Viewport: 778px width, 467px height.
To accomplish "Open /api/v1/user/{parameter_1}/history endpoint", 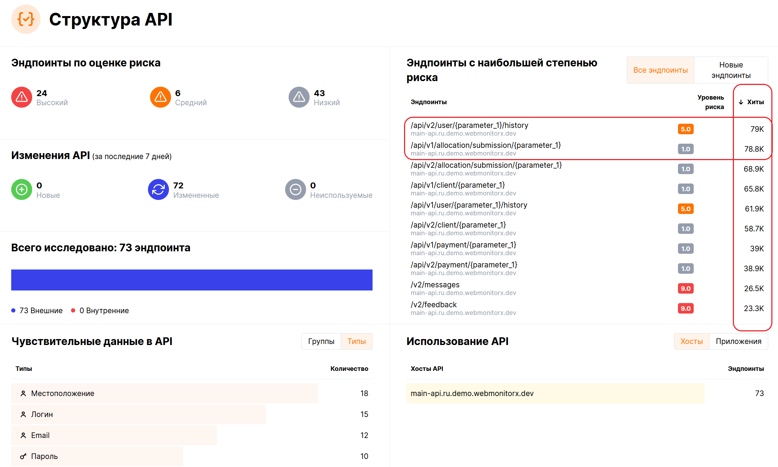I will 469,205.
